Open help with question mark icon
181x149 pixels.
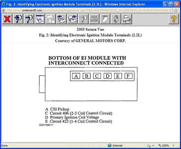tap(174, 19)
